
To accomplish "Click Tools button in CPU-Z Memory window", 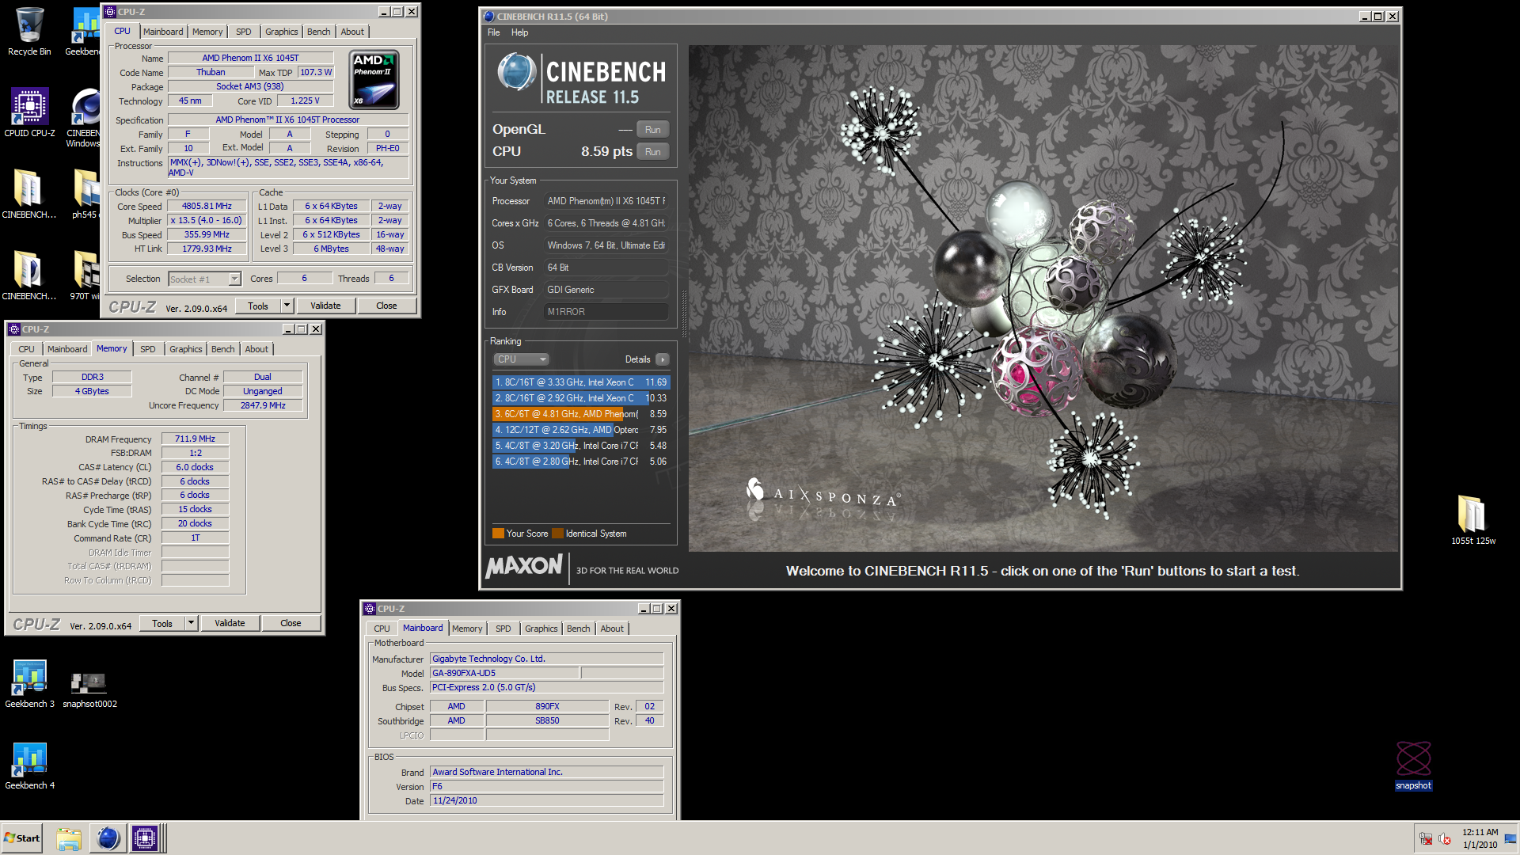I will 162,623.
